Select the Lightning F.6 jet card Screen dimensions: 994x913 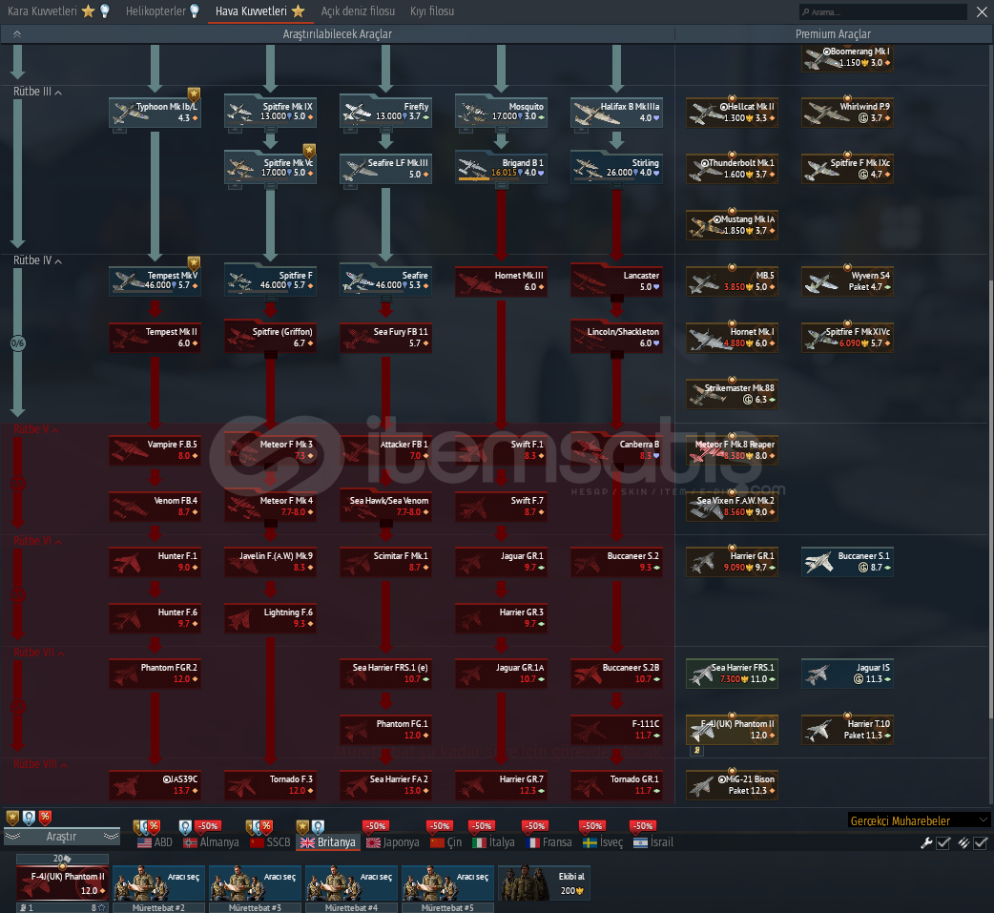(271, 617)
